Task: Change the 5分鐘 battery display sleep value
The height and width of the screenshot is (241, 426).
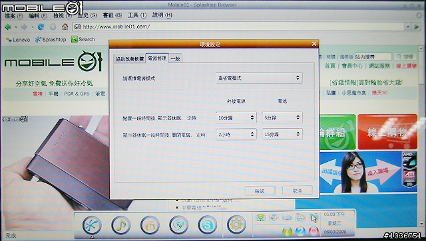Action: pyautogui.click(x=282, y=118)
